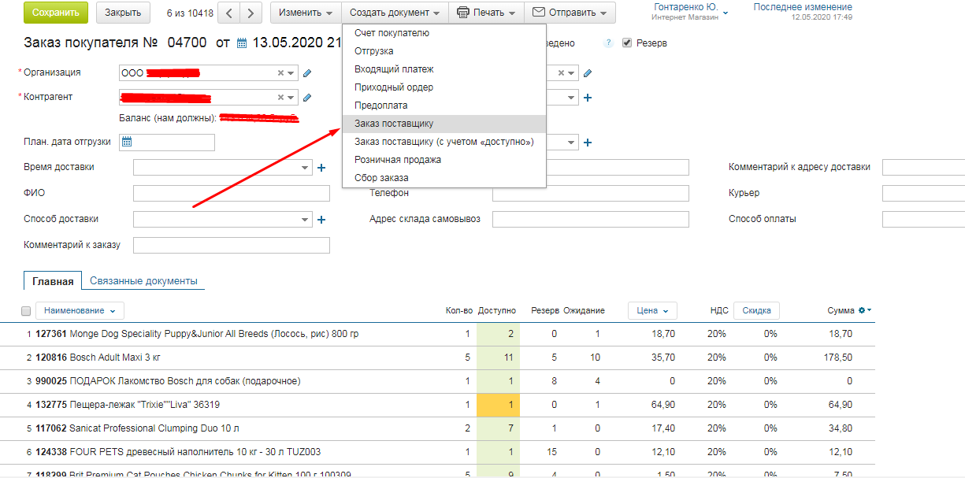Expand the Организация dropdown arrow

291,73
